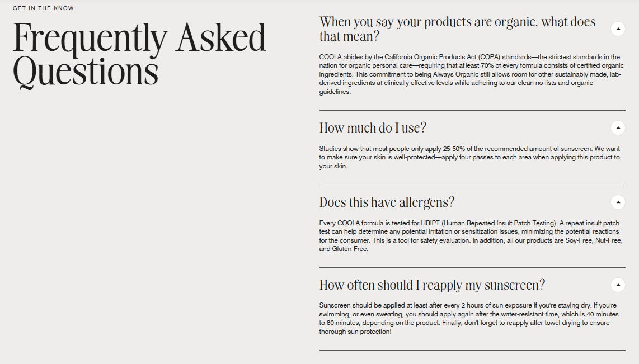Click the divider line above "Does this have allergens?"
This screenshot has height=364, width=639.
coord(472,185)
